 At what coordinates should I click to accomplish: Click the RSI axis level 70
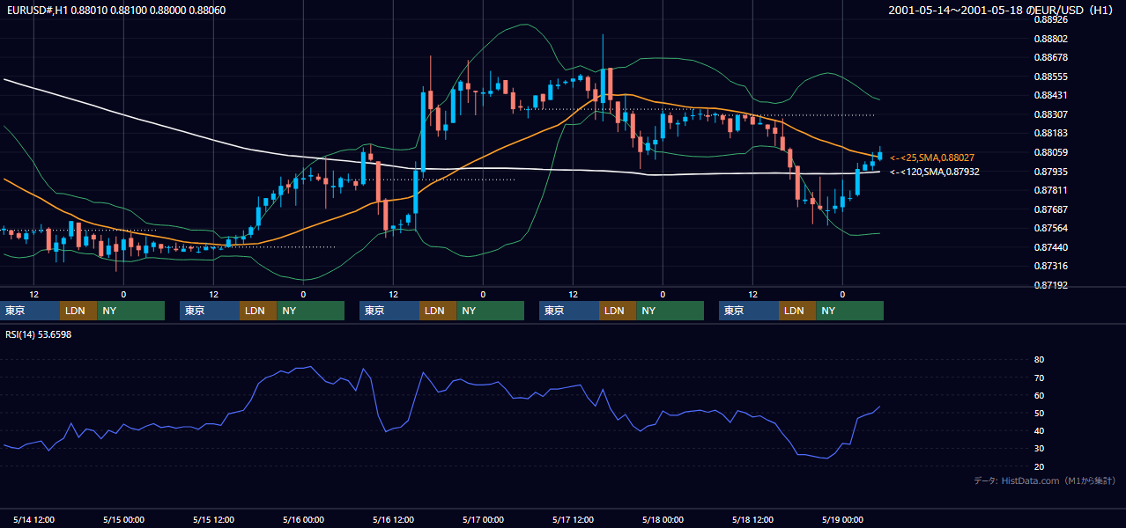pyautogui.click(x=1040, y=378)
